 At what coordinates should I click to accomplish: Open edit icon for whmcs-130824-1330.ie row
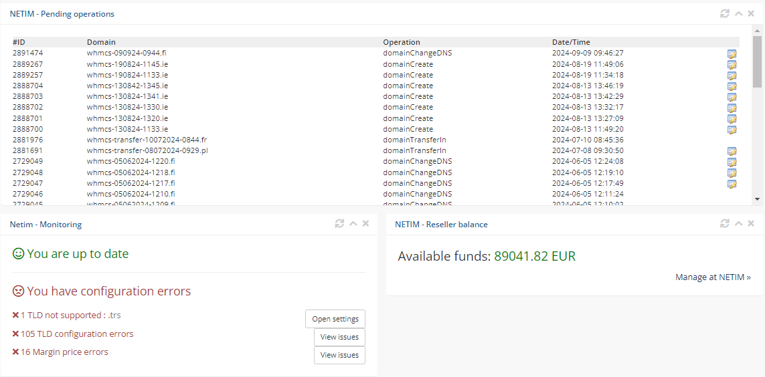click(732, 108)
